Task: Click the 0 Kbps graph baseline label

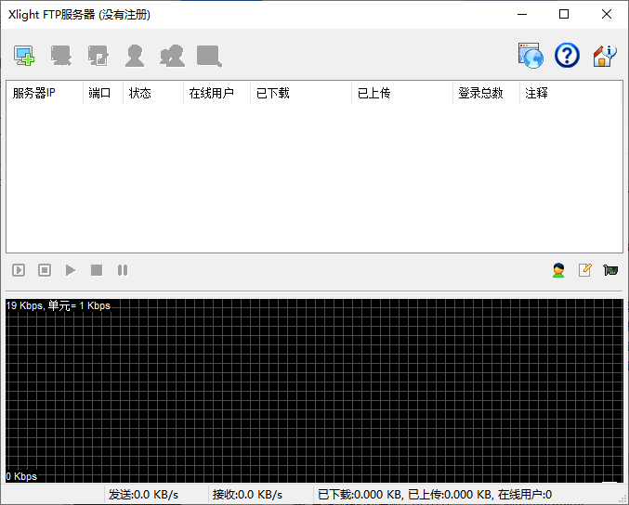Action: click(21, 476)
